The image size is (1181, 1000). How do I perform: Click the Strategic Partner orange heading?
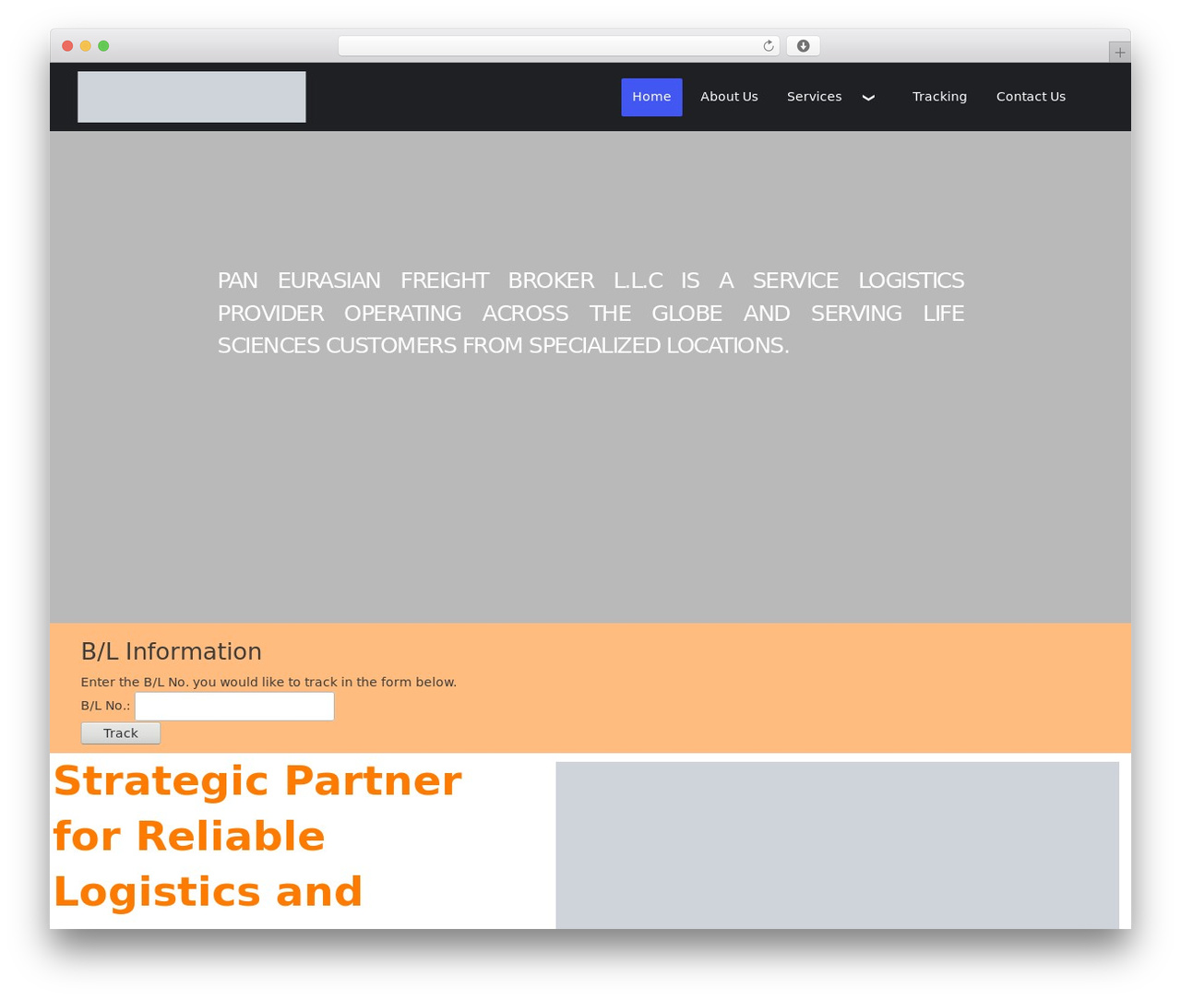click(257, 837)
